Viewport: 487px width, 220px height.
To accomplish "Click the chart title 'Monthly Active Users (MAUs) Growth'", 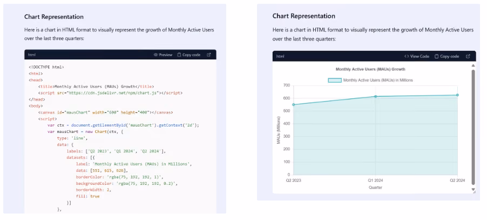I will coord(370,69).
